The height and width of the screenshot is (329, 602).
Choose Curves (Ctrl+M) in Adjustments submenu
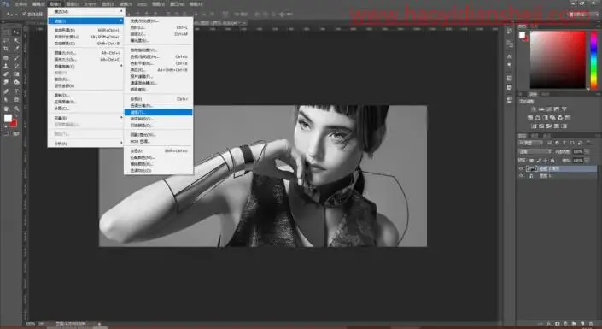click(x=158, y=34)
